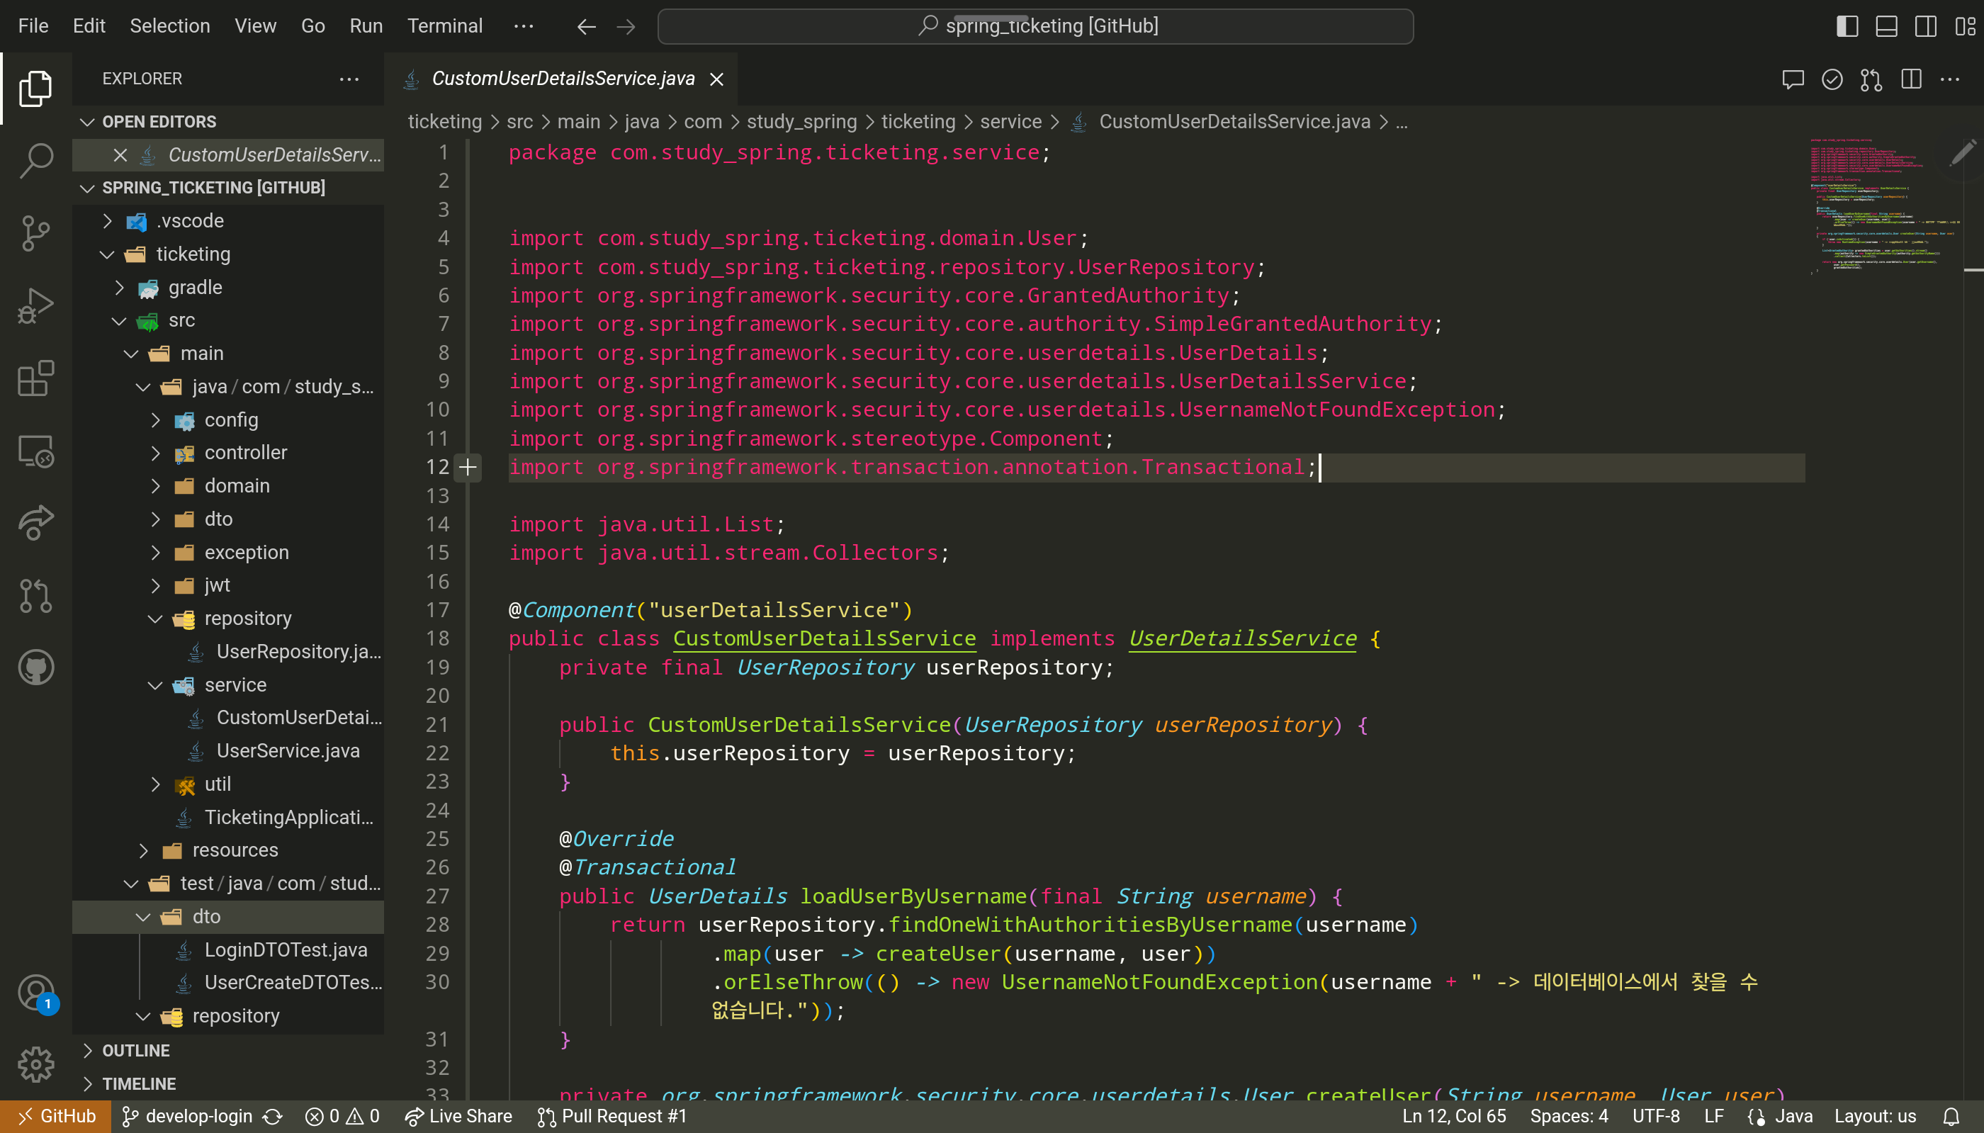Open the Terminal menu
This screenshot has width=1984, height=1133.
(444, 26)
